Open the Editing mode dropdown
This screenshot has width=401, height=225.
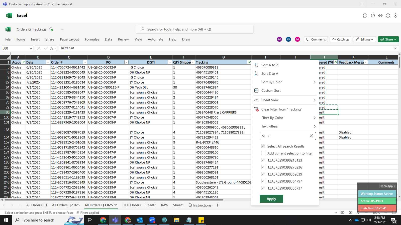click(365, 39)
